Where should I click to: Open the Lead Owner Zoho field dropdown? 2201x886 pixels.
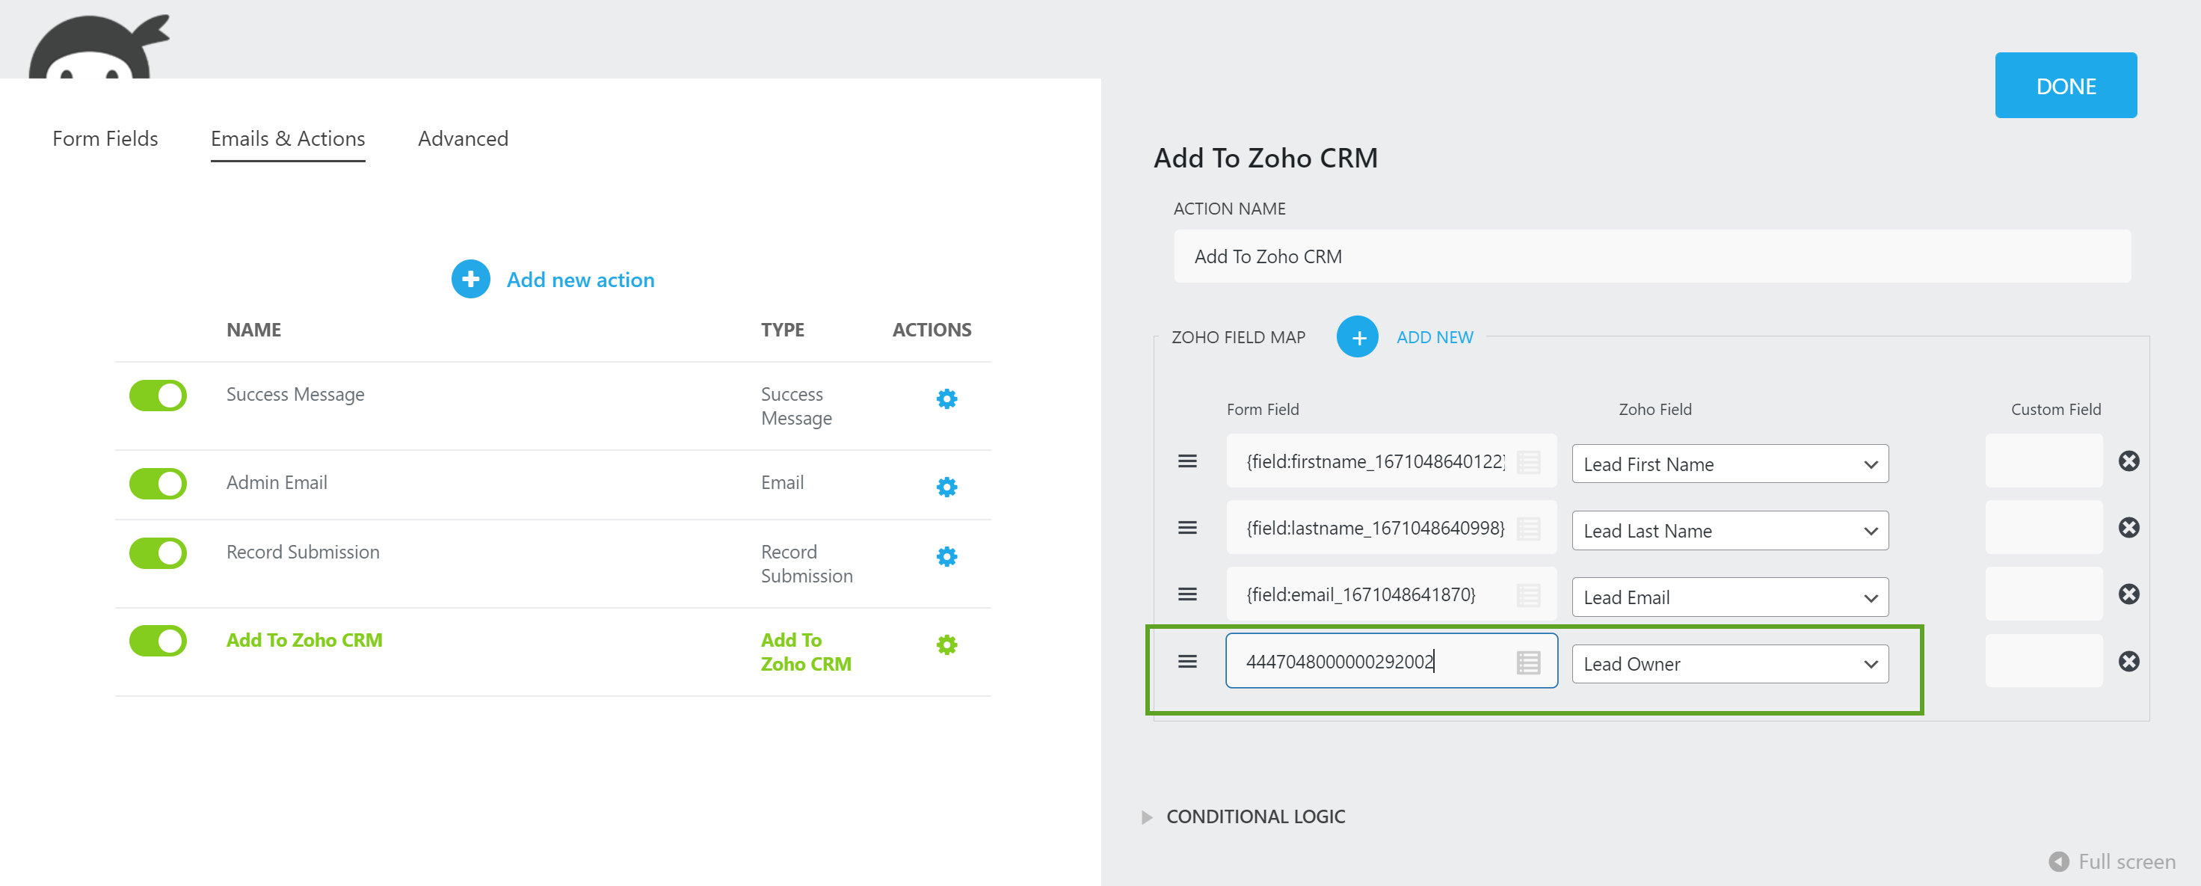[x=1729, y=664]
